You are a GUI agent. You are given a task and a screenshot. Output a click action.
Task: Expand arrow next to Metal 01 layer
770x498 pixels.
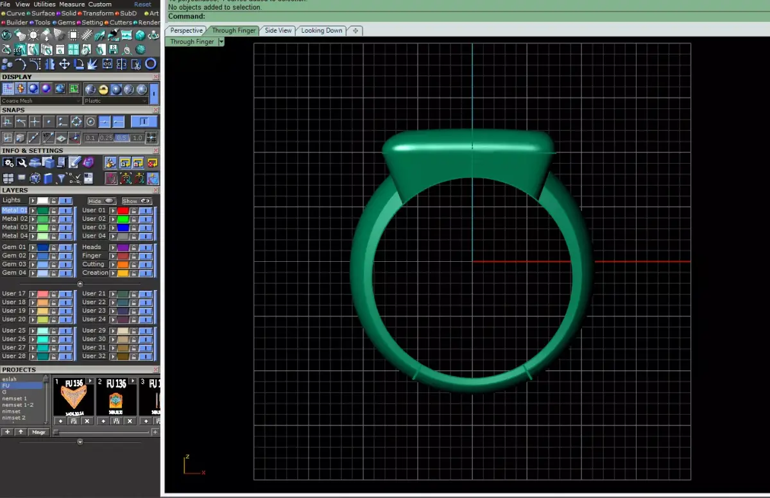pyautogui.click(x=33, y=210)
